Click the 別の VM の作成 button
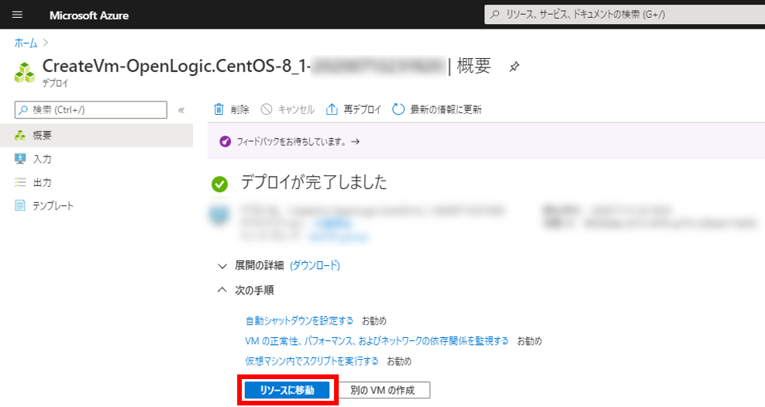 point(384,390)
